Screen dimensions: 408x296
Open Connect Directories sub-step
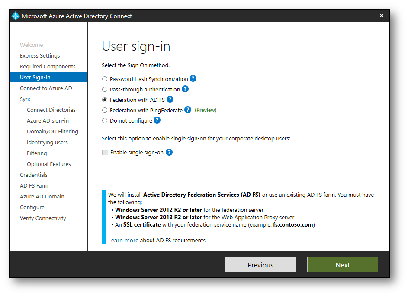[x=51, y=110]
